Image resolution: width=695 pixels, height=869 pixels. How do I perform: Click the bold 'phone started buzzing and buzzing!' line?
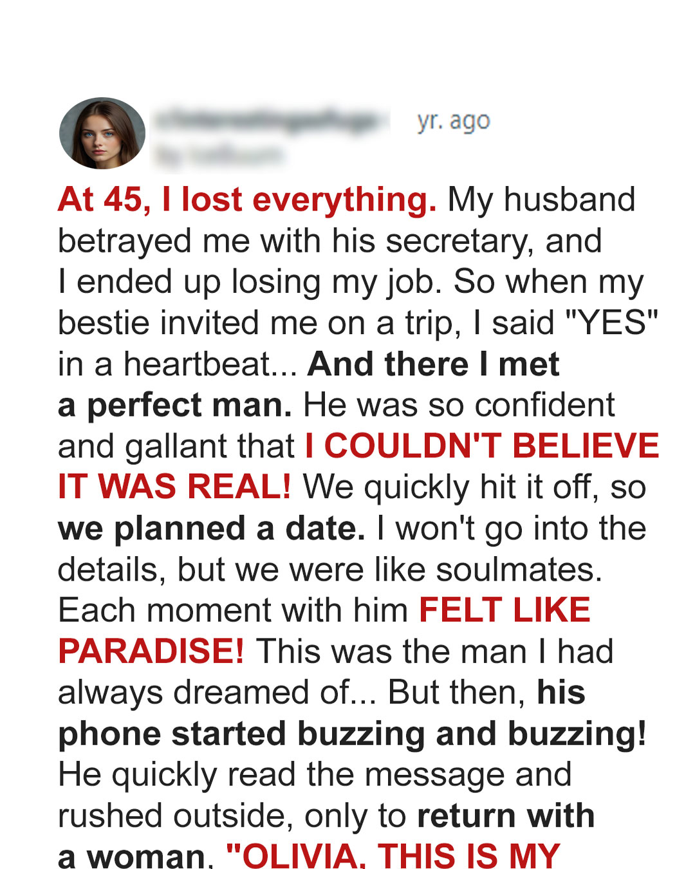[x=352, y=734]
